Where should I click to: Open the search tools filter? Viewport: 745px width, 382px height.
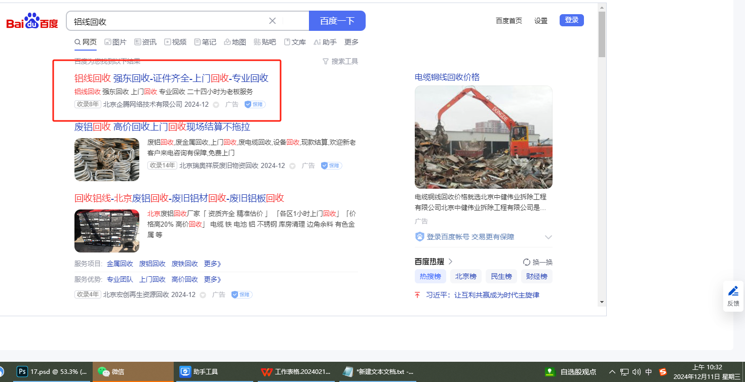click(x=340, y=61)
